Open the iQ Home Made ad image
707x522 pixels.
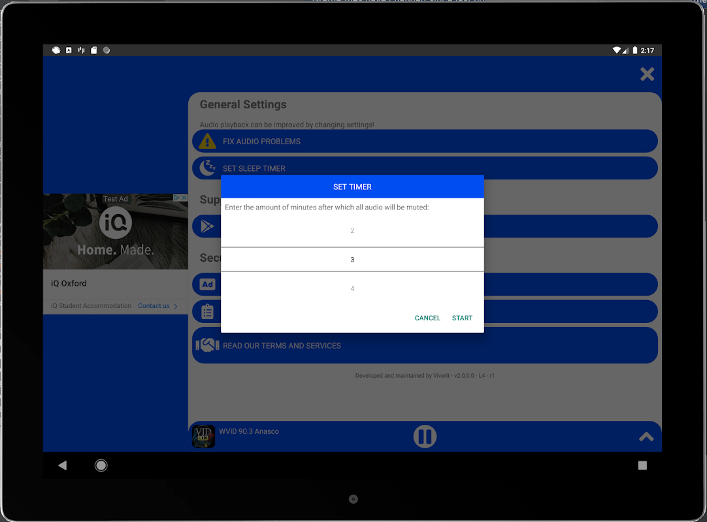116,232
